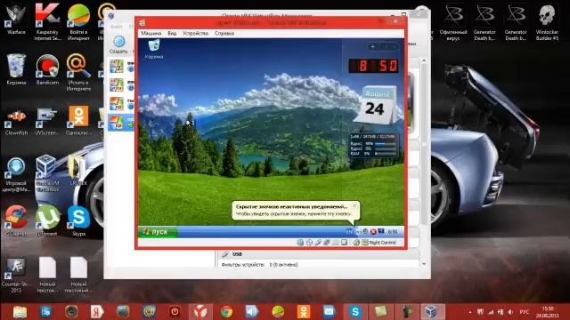Viewport: 570px width, 320px height.
Task: Click the РУС language indicator in system tray
Action: [x=524, y=312]
